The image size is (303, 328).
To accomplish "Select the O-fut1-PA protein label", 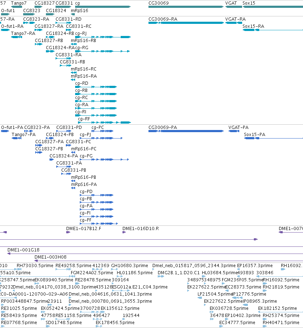I will [x=12, y=127].
